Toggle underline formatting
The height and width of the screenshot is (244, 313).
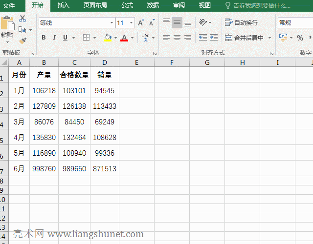pos(65,38)
